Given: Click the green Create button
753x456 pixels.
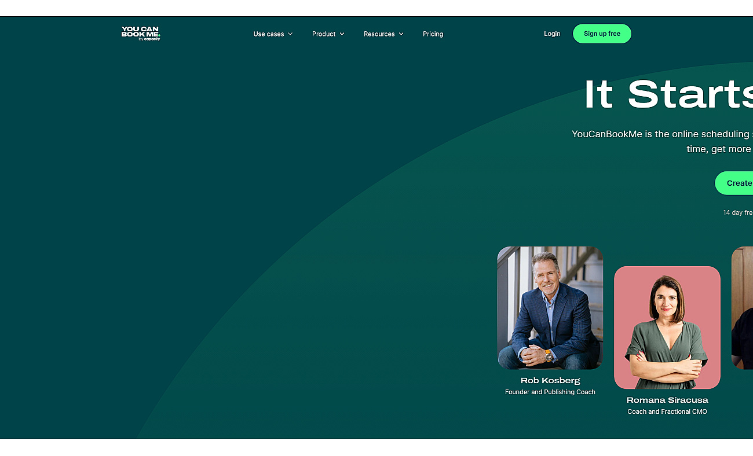Looking at the screenshot, I should click(734, 183).
